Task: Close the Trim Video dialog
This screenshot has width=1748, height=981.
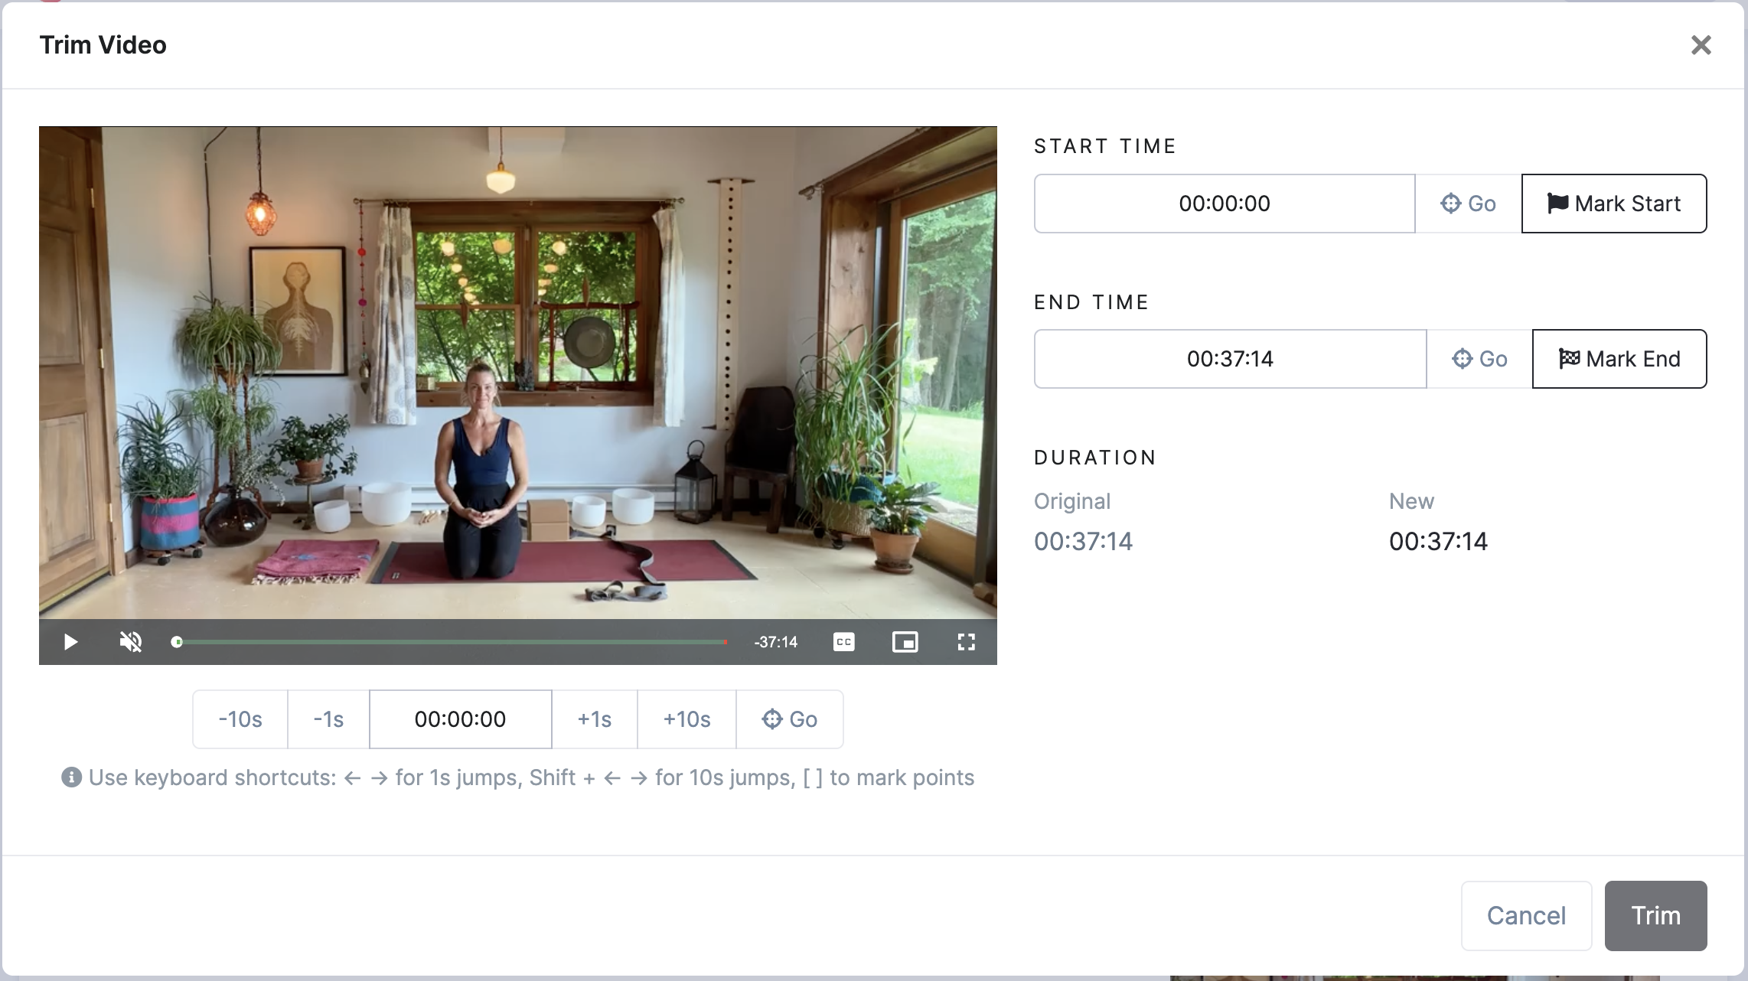Action: (1701, 45)
